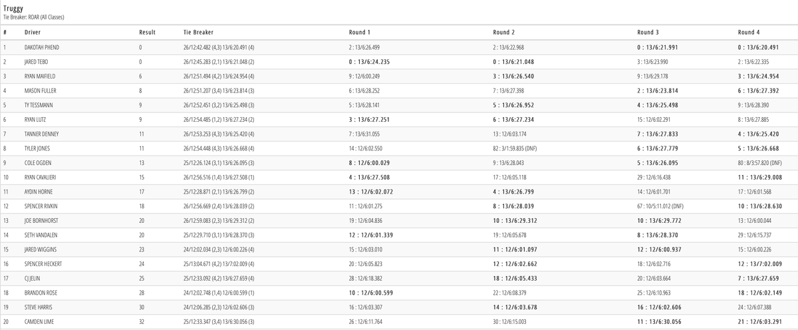Click driver Ryan Cavalieri
The height and width of the screenshot is (330, 798).
click(41, 178)
